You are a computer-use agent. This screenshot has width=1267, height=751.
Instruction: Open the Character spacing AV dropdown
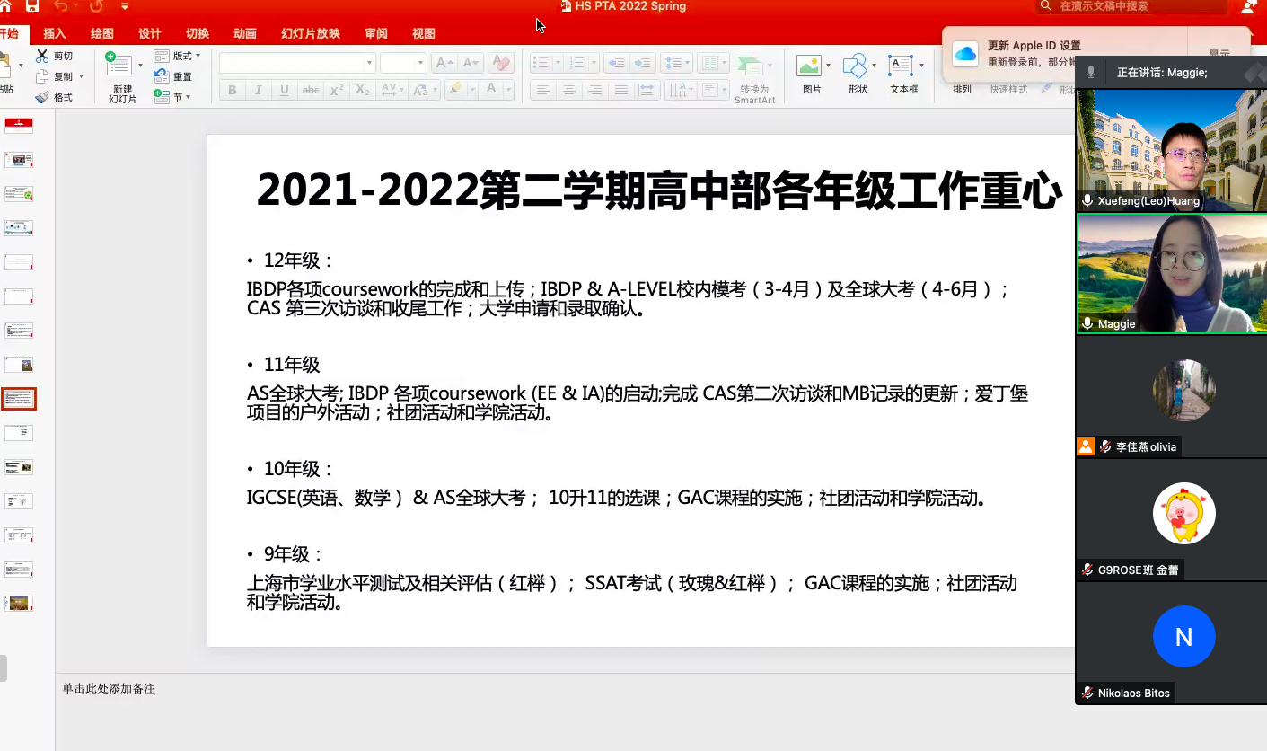pos(392,90)
